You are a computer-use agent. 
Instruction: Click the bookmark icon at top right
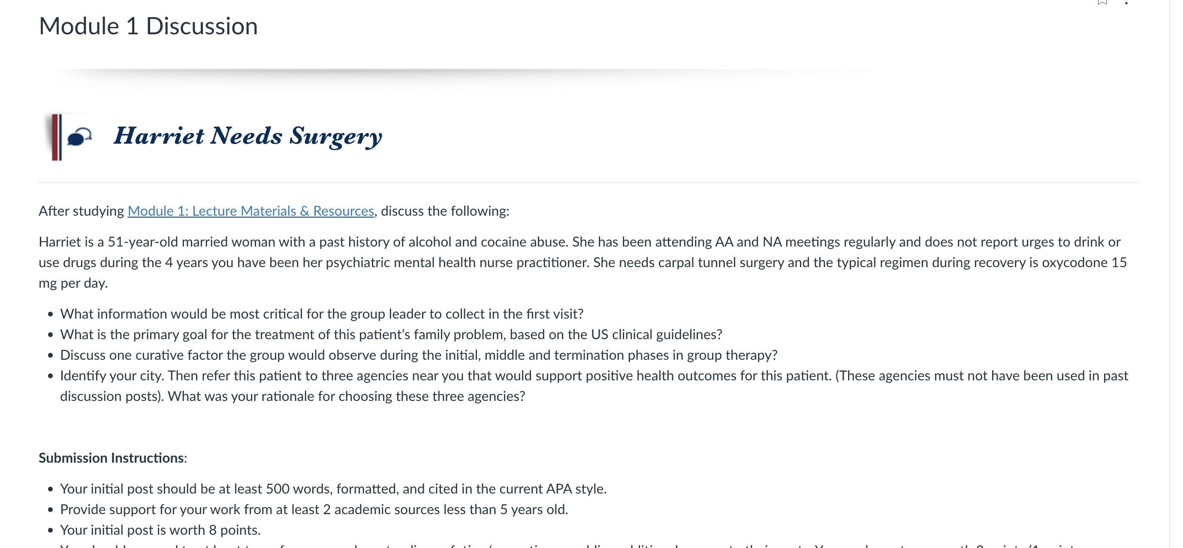(x=1102, y=2)
